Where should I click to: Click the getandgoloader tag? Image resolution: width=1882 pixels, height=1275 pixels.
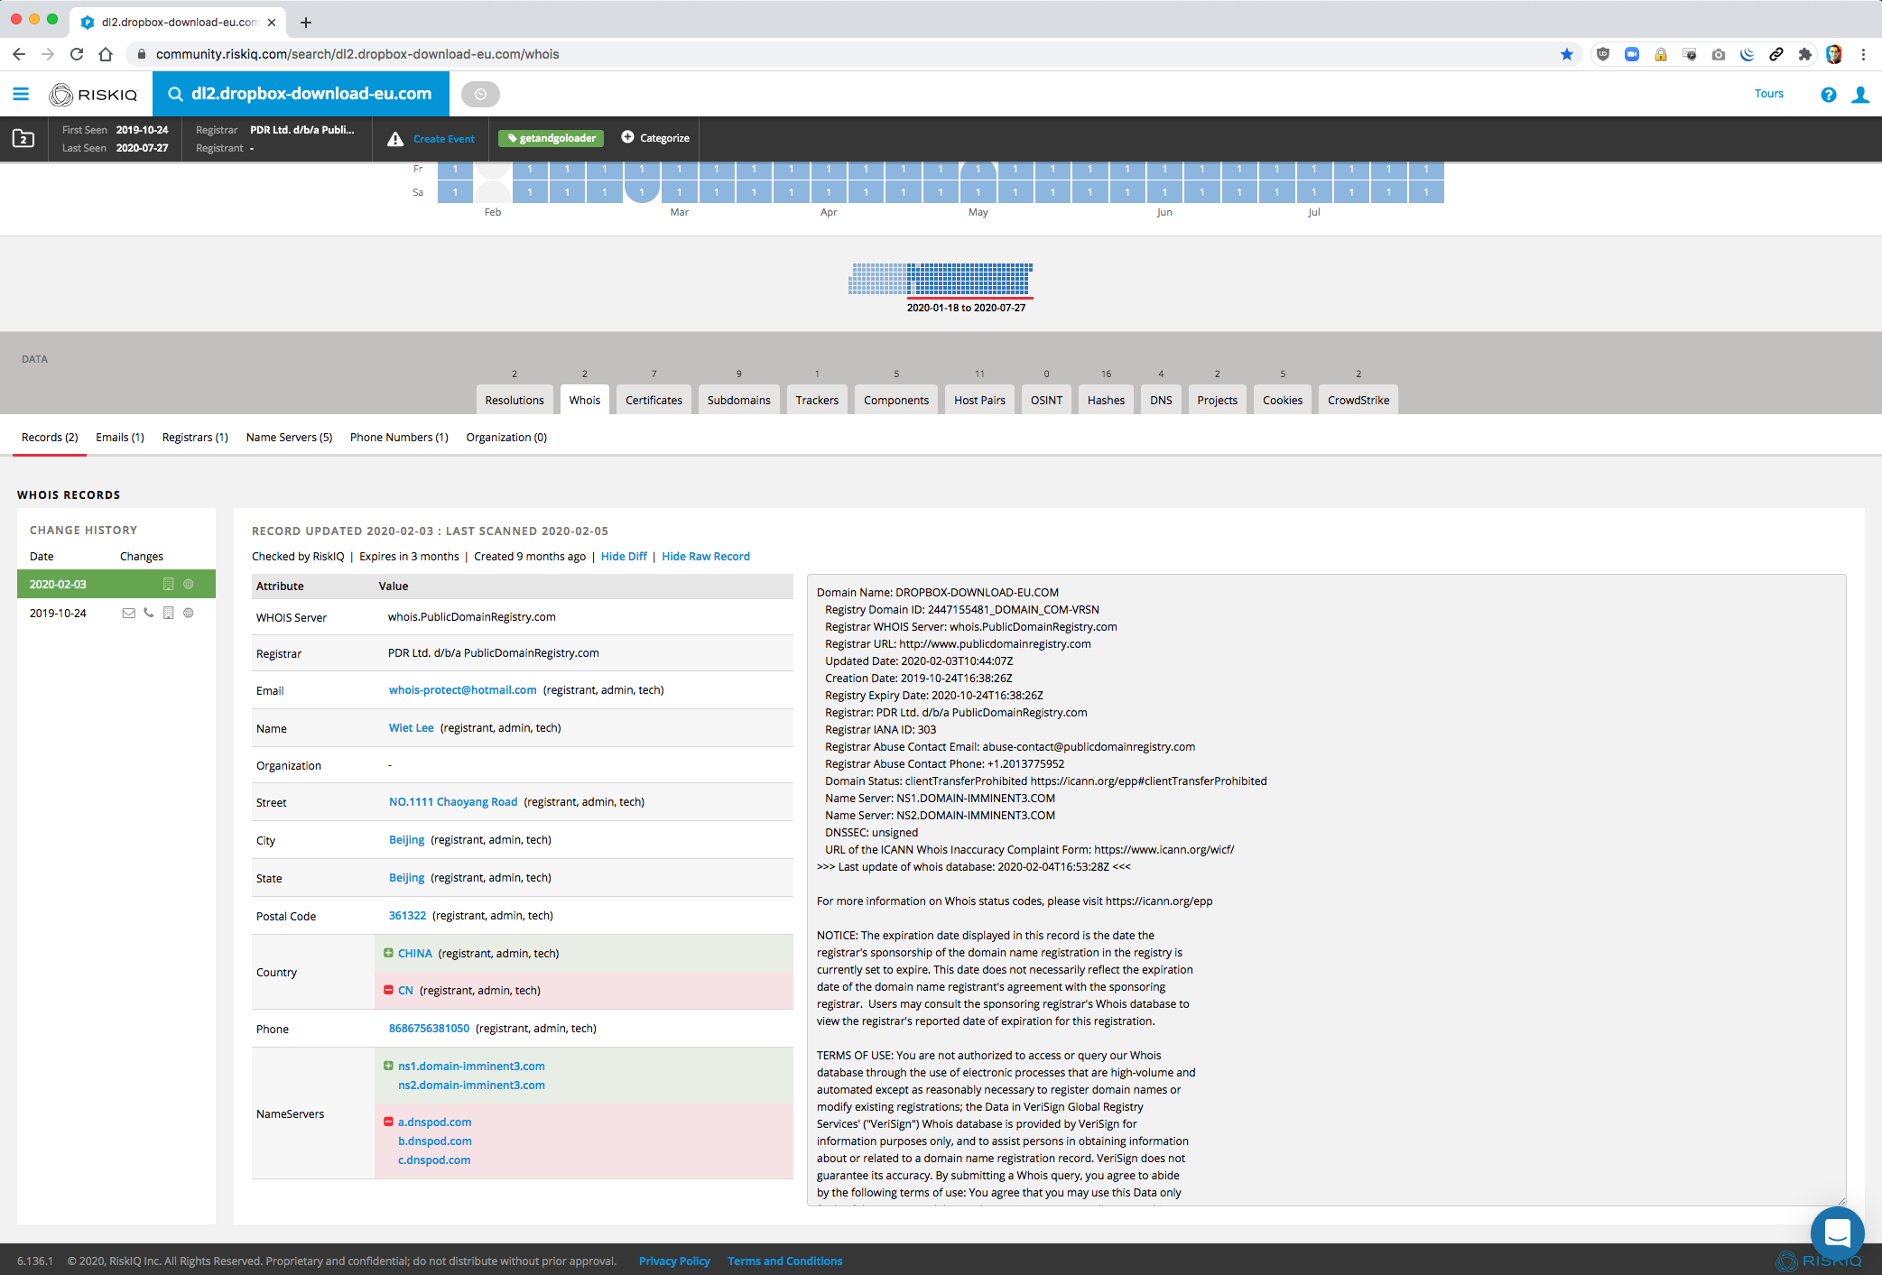click(552, 138)
